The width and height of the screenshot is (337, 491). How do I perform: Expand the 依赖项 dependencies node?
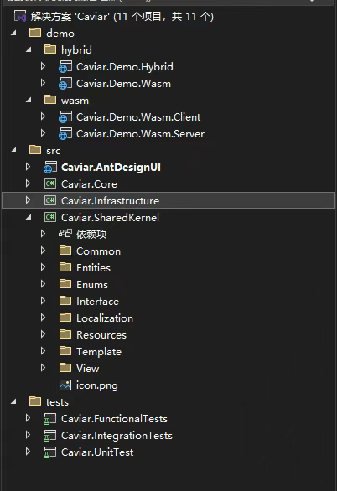(x=44, y=233)
